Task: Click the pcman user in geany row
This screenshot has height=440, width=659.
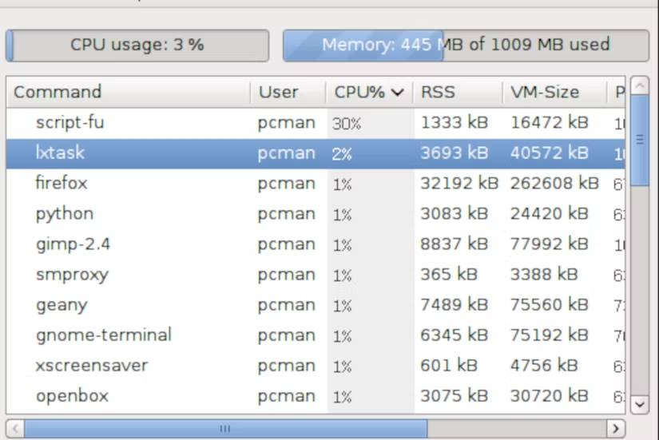Action: 286,306
